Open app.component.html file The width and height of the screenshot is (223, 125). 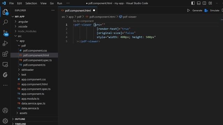click(x=34, y=84)
